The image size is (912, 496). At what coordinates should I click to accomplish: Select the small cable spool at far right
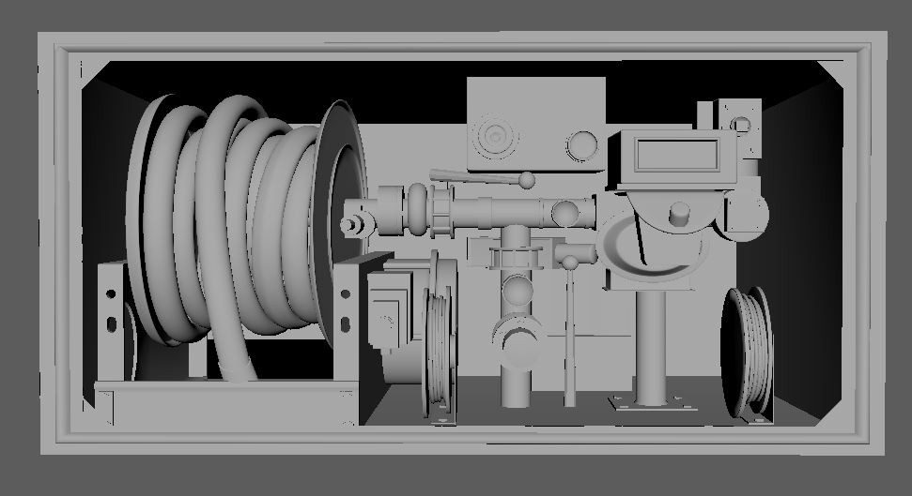point(748,353)
